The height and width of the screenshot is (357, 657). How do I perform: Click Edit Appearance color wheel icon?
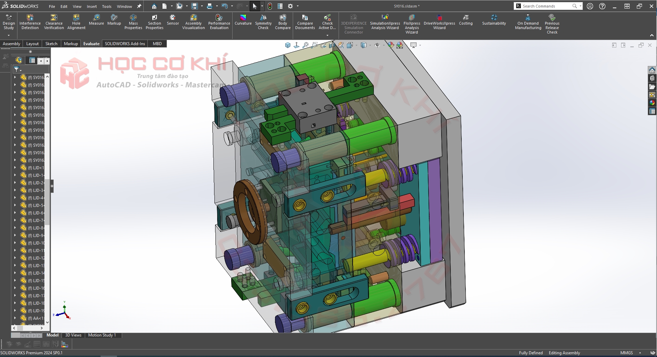pos(391,45)
